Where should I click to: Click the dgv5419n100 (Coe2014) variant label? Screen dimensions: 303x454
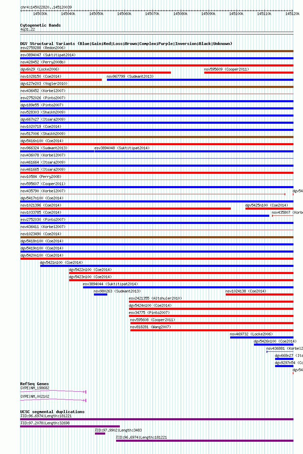[x=42, y=248]
